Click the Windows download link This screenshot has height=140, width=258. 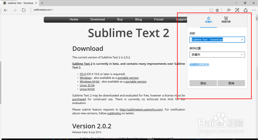click(x=86, y=78)
